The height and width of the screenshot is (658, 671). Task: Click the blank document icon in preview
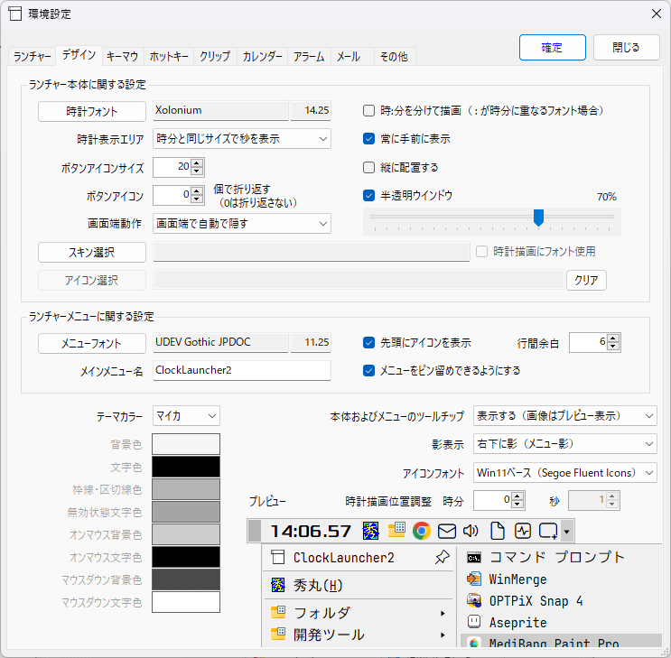click(x=498, y=531)
